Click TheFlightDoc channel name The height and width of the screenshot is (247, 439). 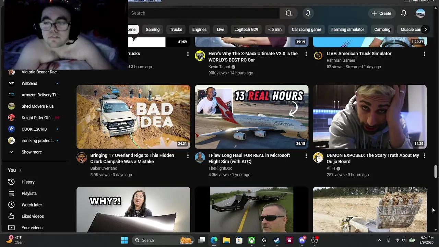(x=220, y=168)
